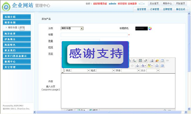Click into the 数量 quantity input field

(x=80, y=40)
